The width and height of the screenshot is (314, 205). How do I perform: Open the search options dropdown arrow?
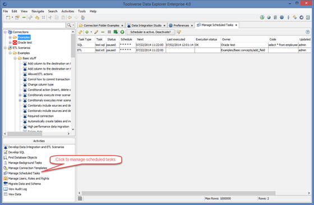[73, 25]
